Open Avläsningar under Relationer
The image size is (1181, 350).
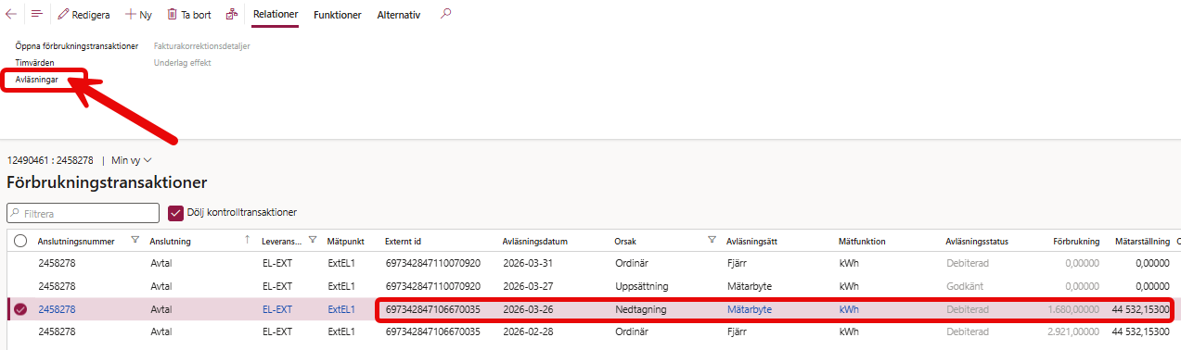(x=37, y=80)
